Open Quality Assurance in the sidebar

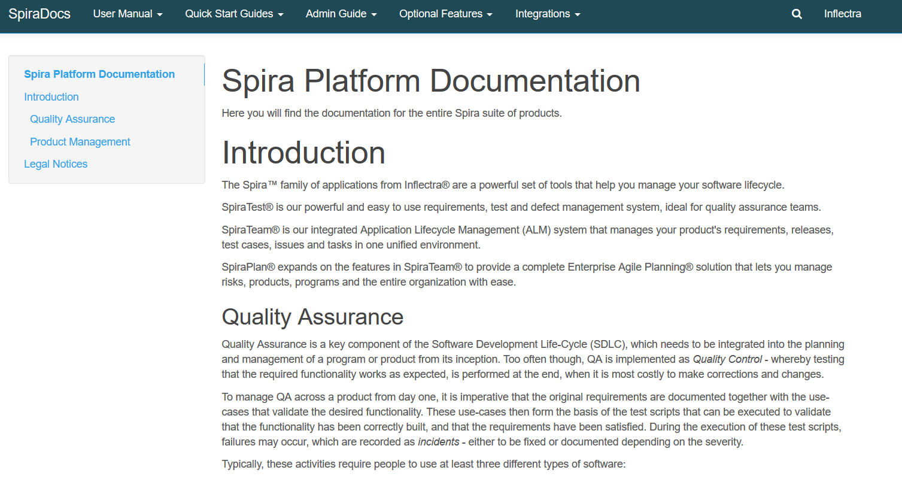point(72,119)
